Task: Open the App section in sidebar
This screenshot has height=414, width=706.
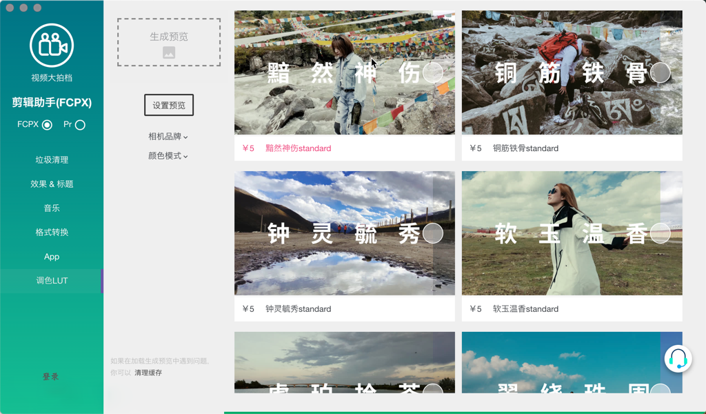Action: tap(52, 257)
